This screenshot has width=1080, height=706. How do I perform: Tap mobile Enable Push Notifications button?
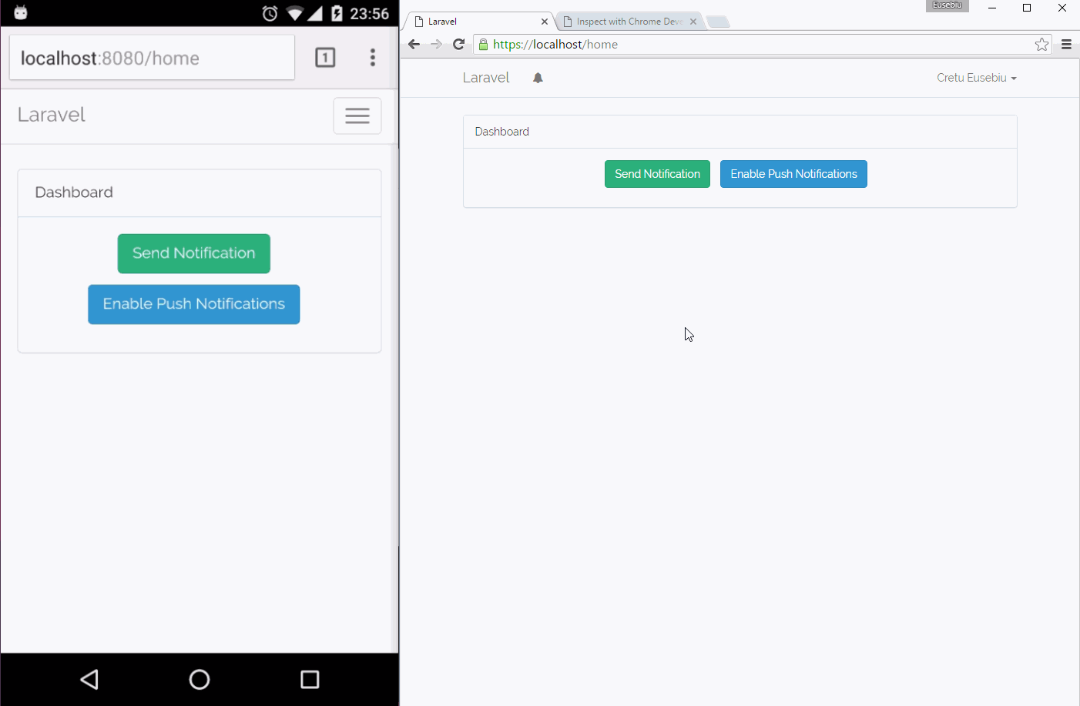[193, 304]
